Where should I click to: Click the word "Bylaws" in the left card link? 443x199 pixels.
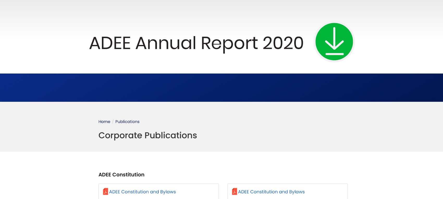tap(168, 192)
